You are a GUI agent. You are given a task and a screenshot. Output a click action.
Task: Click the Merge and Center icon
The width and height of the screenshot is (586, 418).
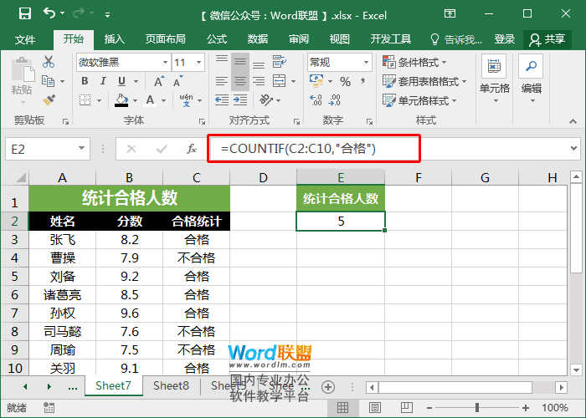(x=279, y=80)
